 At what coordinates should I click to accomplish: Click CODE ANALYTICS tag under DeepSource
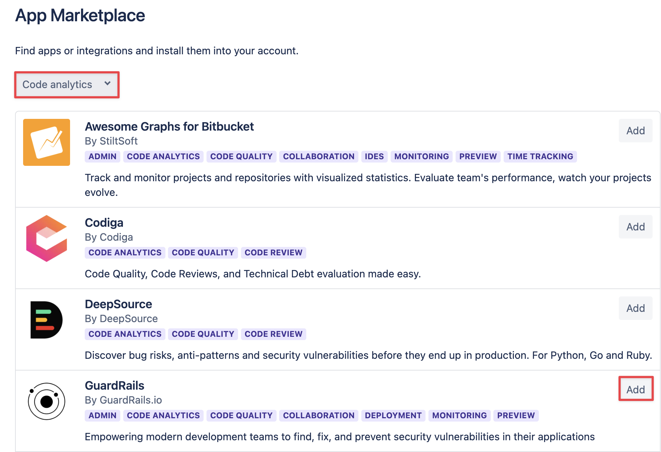[125, 334]
